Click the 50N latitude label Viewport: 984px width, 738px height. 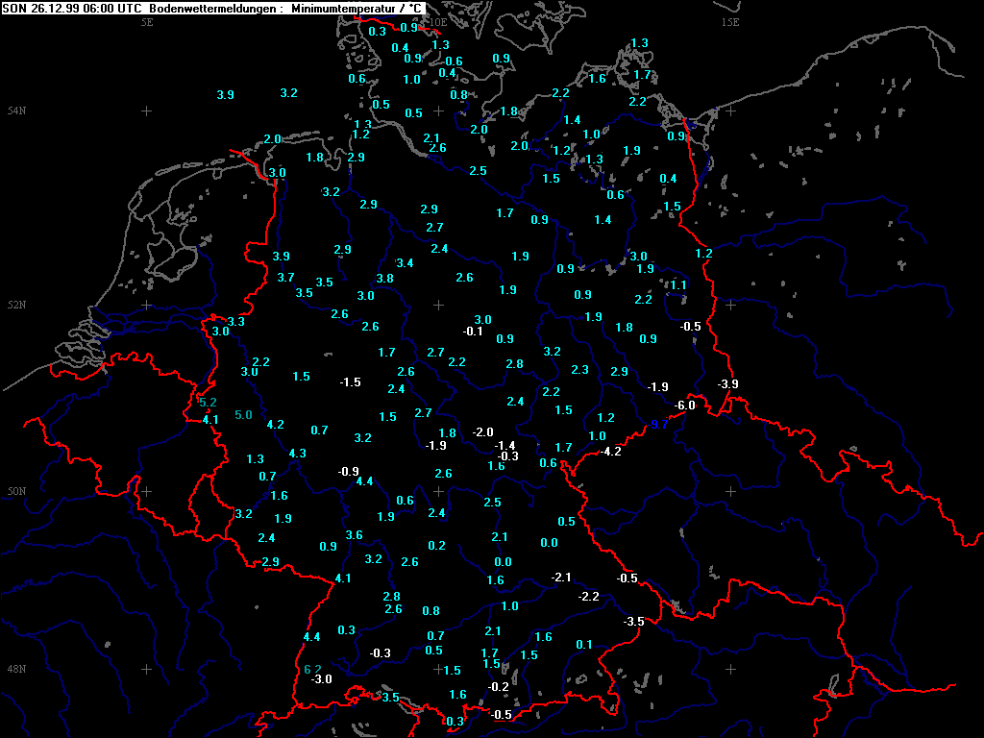15,492
